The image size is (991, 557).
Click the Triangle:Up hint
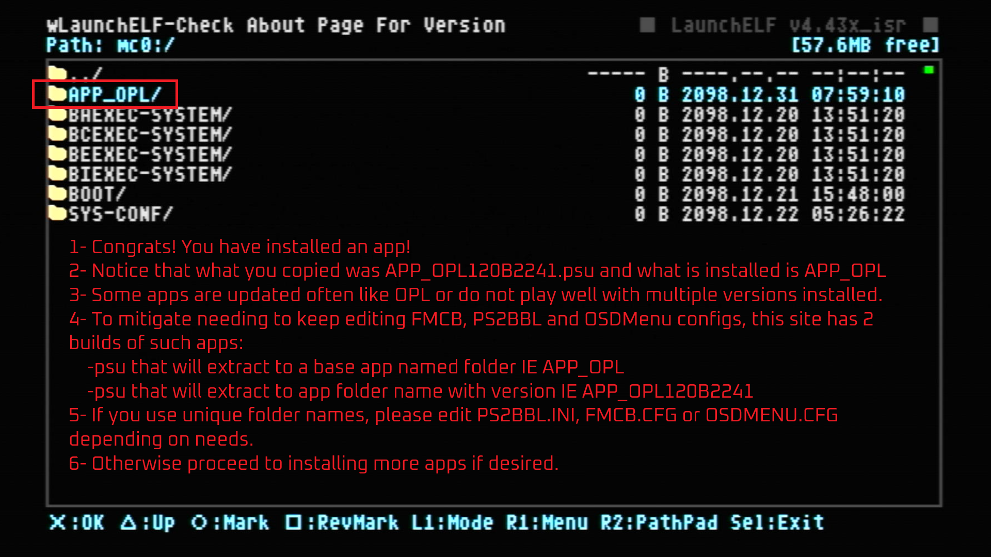[148, 522]
